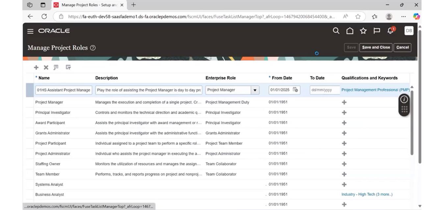Viewport: 444px width, 210px height.
Task: Toggle the Query By Example filter icon
Action: pyautogui.click(x=68, y=67)
